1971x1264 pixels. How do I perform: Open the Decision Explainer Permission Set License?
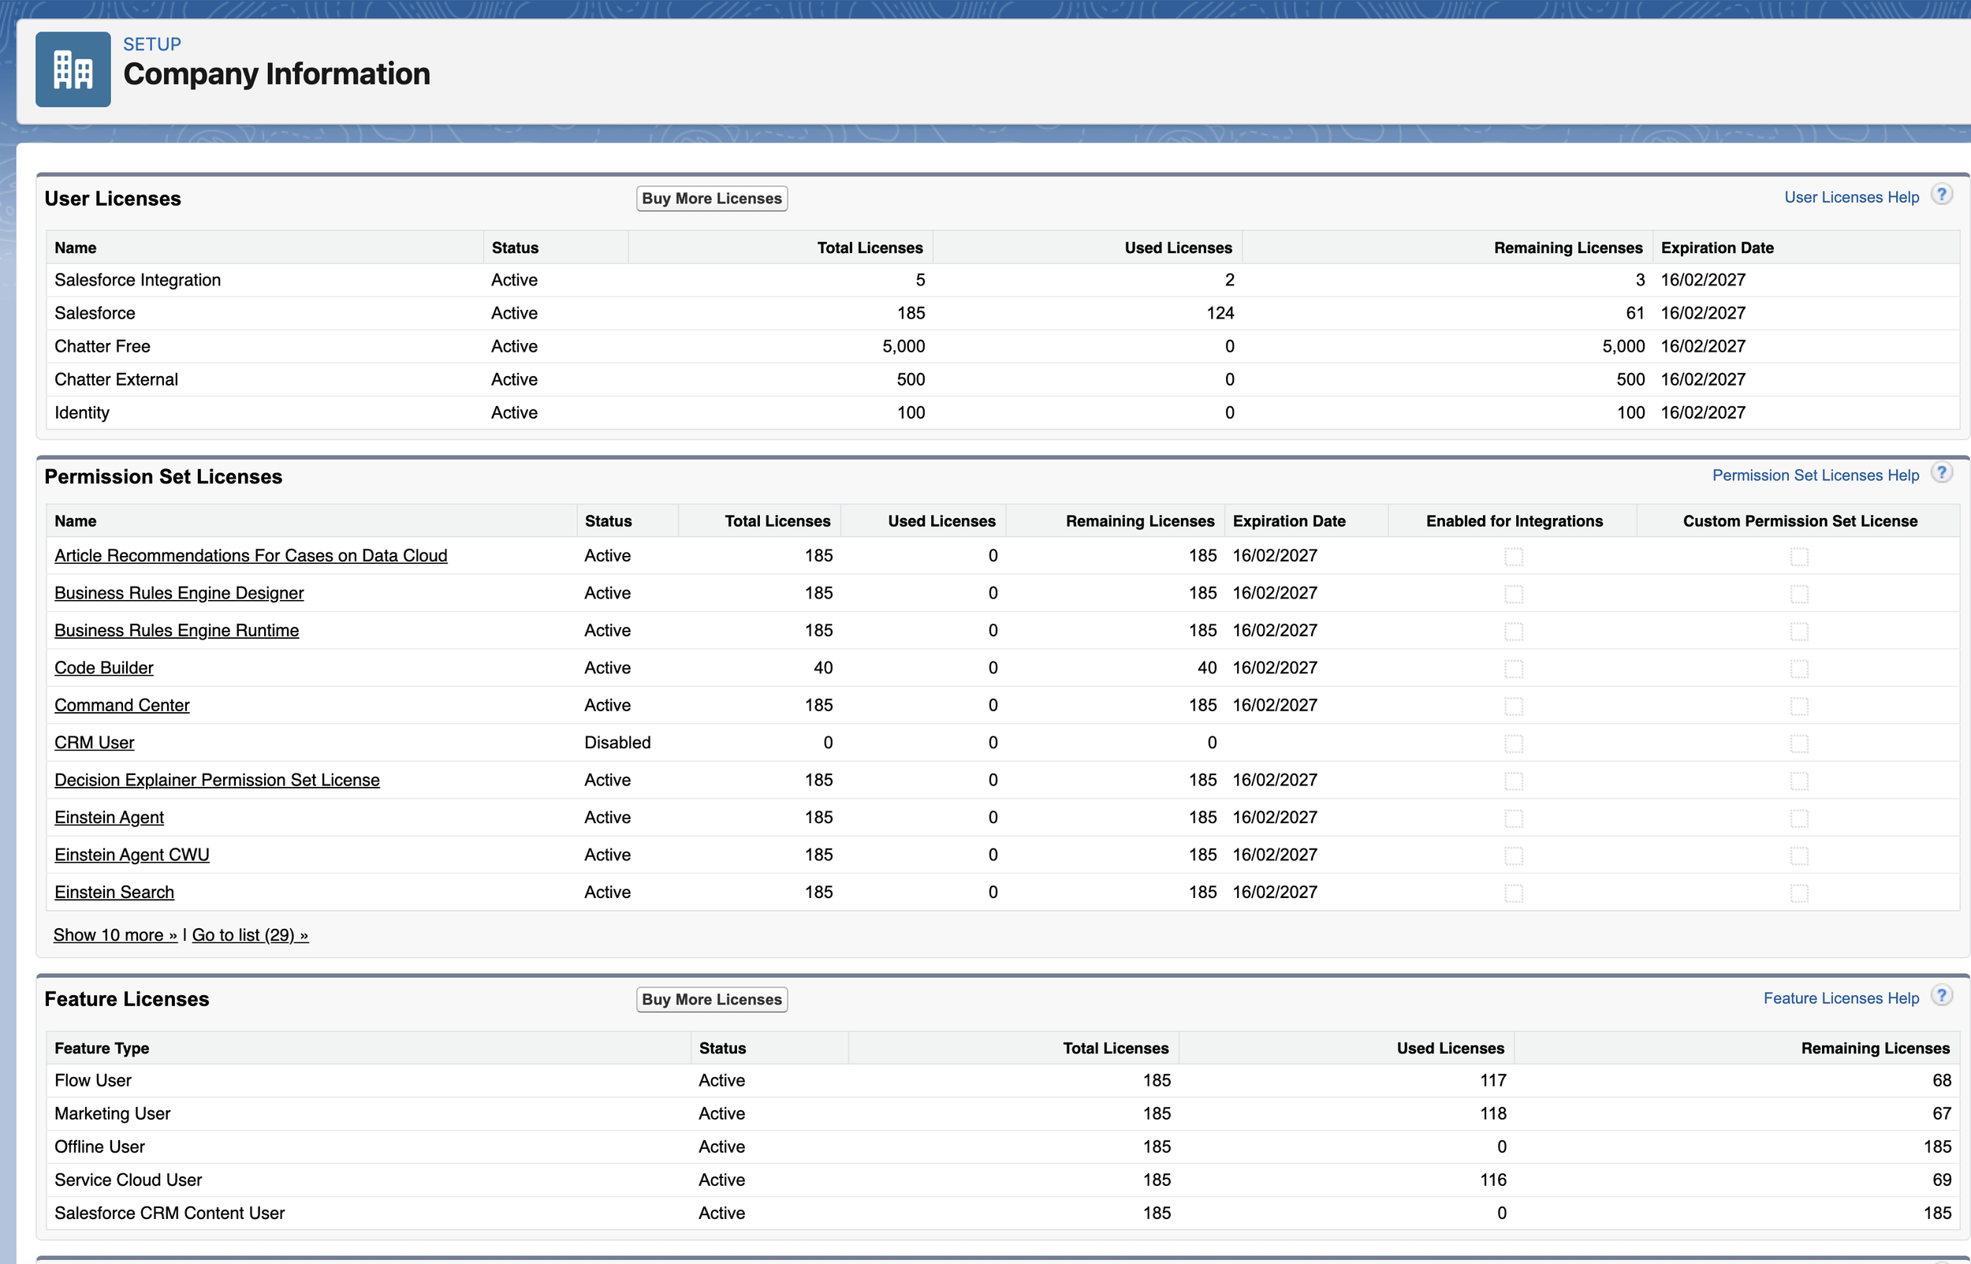tap(218, 780)
